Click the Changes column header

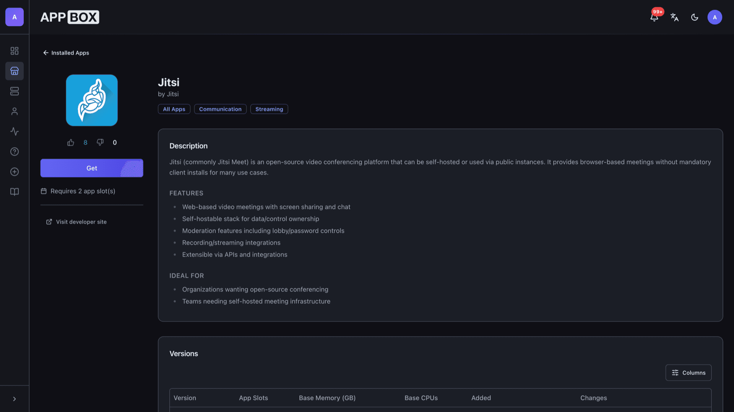tap(594, 398)
